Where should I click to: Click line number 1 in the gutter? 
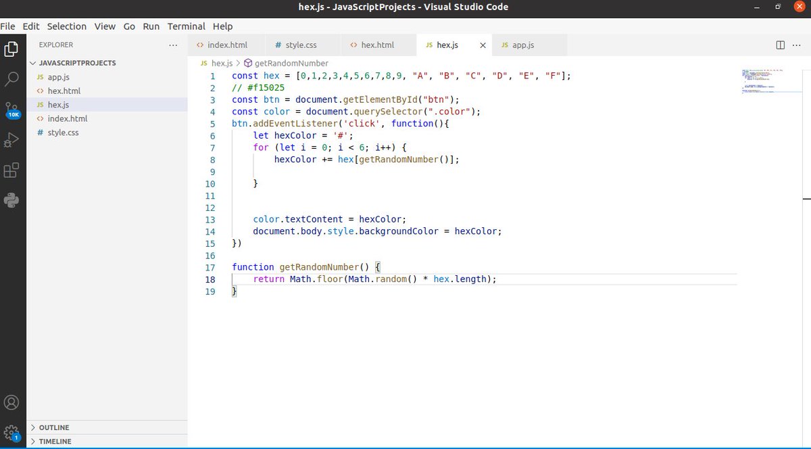pos(212,76)
